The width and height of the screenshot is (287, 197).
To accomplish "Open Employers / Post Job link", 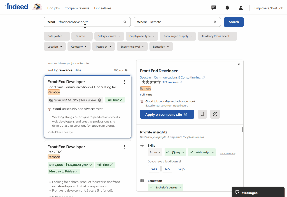I will click(x=269, y=8).
